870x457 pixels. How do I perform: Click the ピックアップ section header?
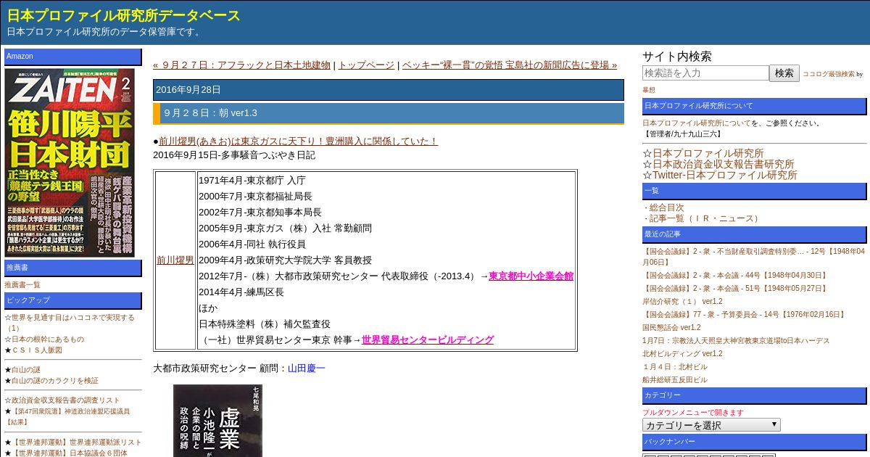click(x=72, y=300)
